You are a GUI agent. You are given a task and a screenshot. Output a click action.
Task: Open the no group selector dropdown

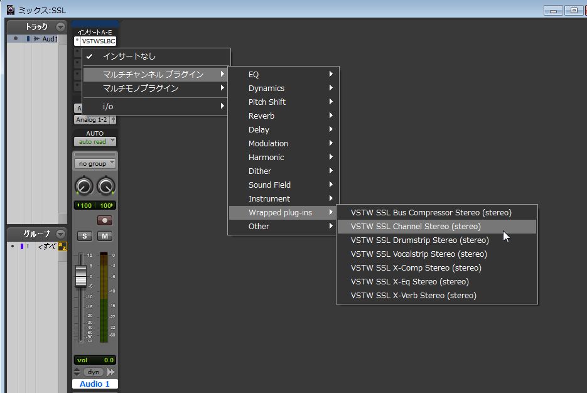[x=95, y=164]
